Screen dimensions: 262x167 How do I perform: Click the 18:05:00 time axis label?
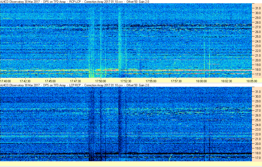252,81
